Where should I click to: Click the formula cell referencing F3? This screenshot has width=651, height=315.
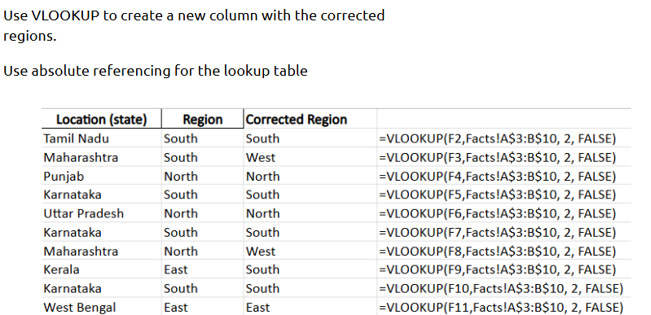coord(497,157)
